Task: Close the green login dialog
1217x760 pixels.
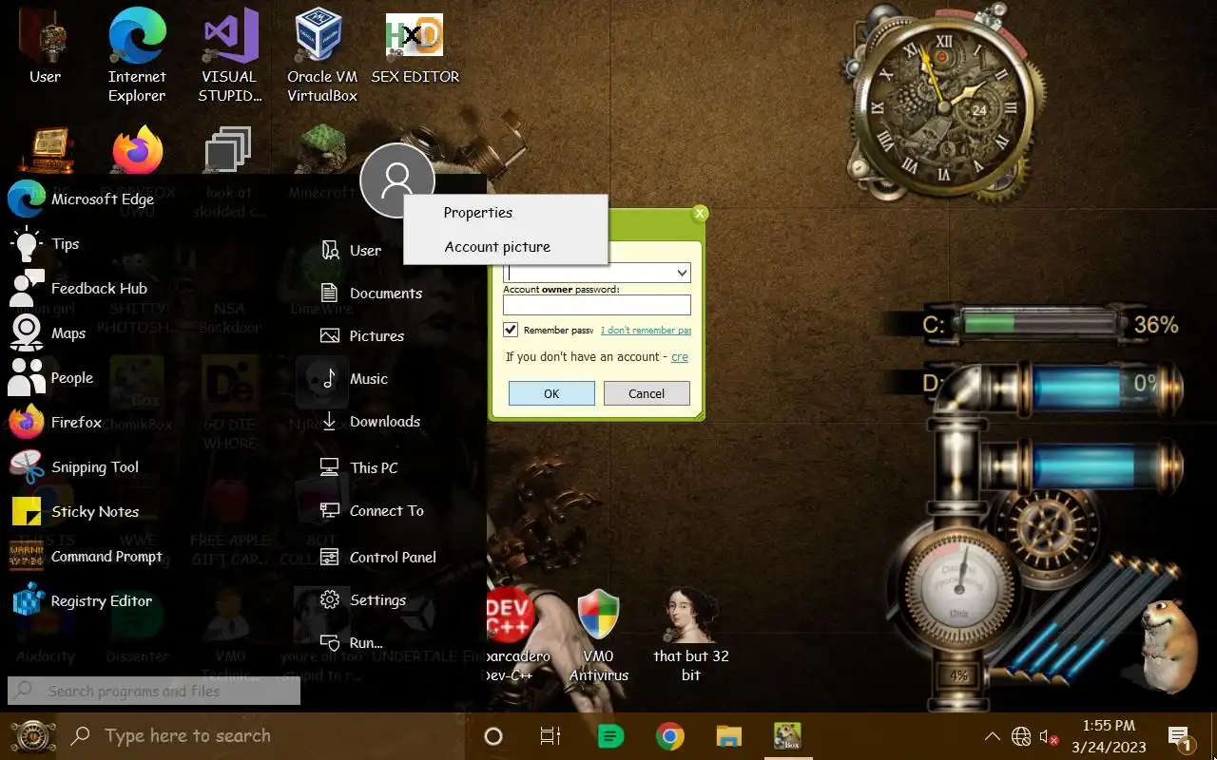Action: (700, 214)
